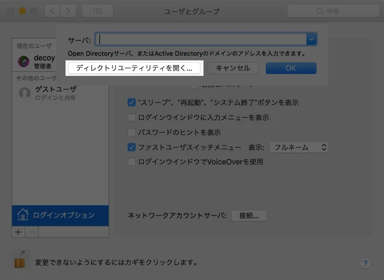Select the decoy user avatar
Image resolution: width=384 pixels, height=280 pixels.
[24, 62]
